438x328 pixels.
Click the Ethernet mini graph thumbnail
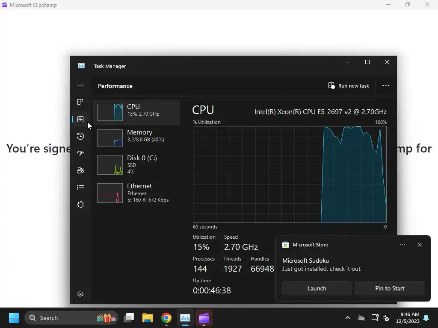[110, 193]
